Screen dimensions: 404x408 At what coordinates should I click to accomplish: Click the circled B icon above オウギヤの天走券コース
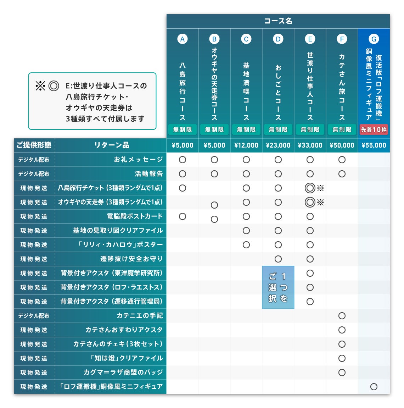(214, 39)
